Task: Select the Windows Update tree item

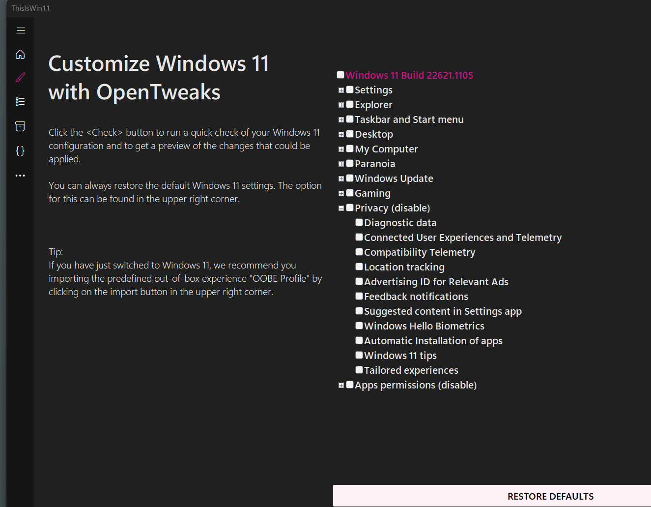Action: [394, 179]
